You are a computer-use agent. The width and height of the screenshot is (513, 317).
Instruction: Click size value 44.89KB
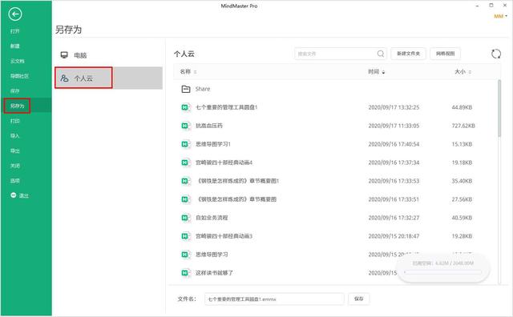462,107
